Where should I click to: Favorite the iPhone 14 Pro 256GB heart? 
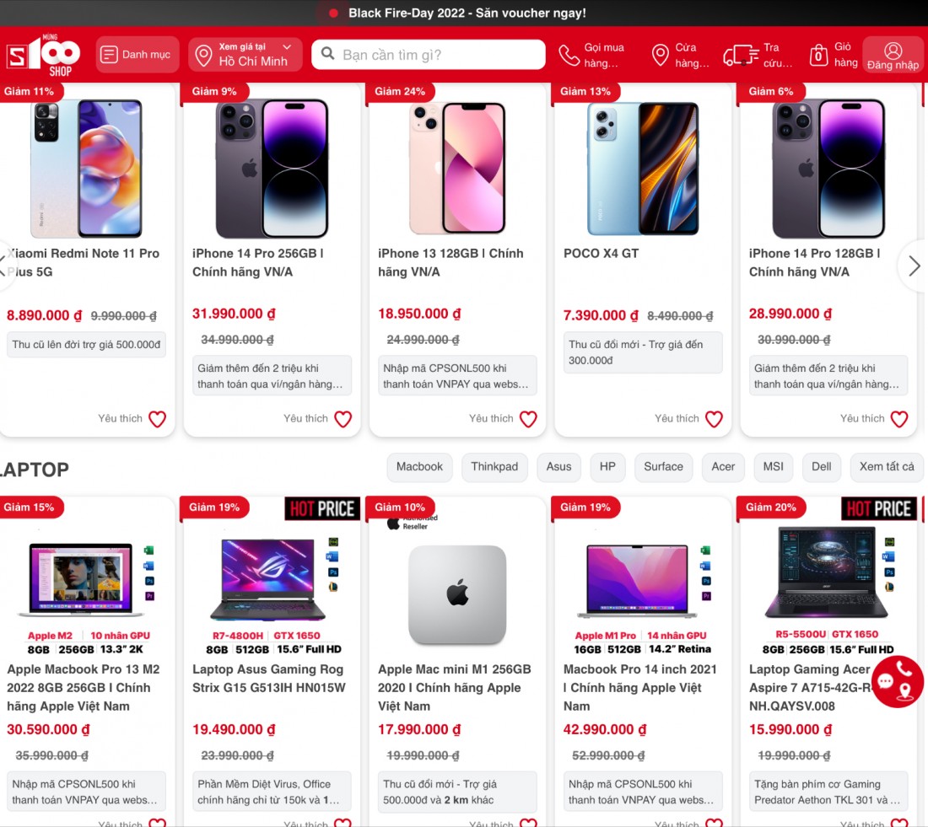pyautogui.click(x=343, y=419)
